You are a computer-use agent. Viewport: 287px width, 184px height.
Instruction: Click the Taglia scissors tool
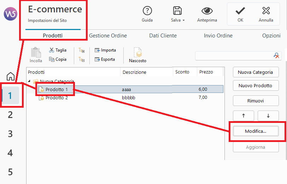point(58,50)
